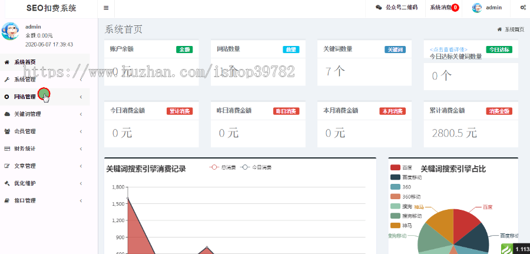Toggle the sidebar with the hamburger icon
This screenshot has width=530, height=254.
click(x=106, y=8)
